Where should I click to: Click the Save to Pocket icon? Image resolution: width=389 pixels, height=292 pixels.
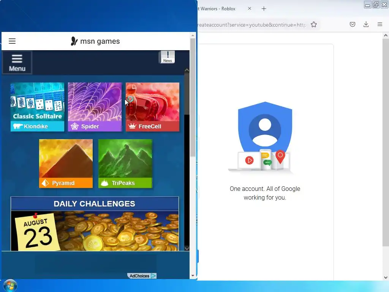tap(352, 24)
